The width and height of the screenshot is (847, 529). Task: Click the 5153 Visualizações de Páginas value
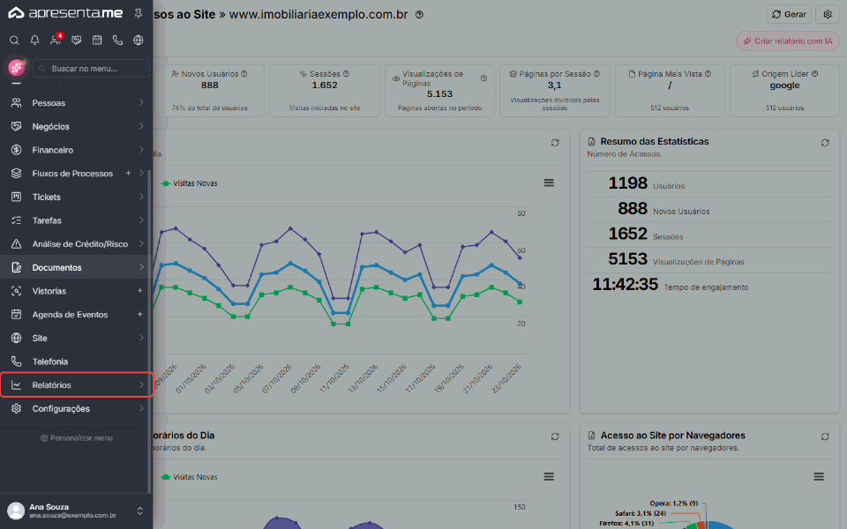(627, 259)
